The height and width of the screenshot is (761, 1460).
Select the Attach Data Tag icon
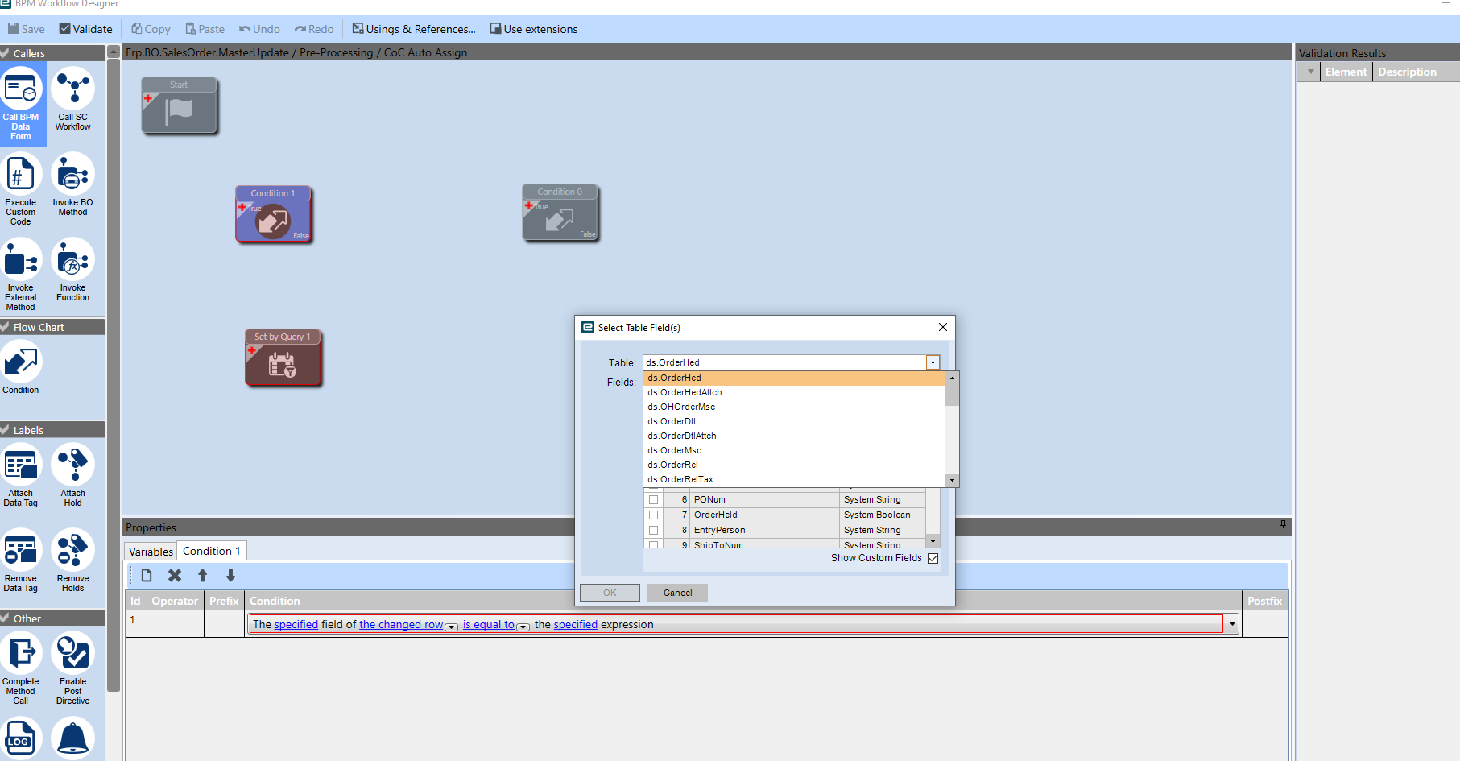tap(21, 475)
